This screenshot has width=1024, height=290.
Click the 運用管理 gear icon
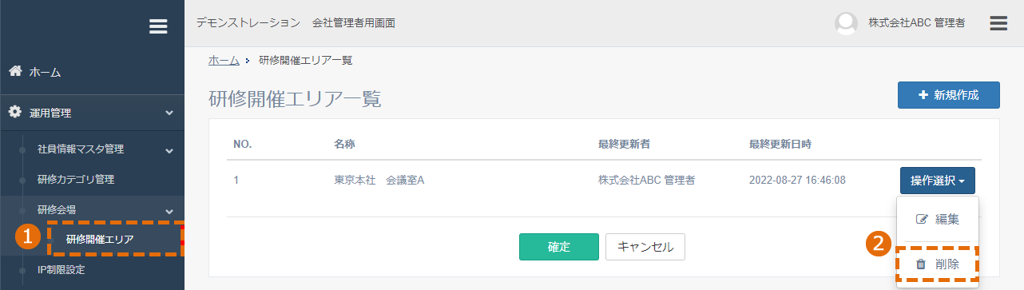14,113
